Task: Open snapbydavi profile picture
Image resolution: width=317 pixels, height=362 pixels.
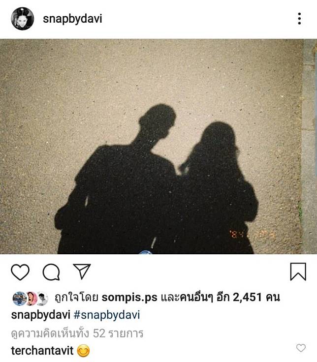Action: (x=23, y=19)
